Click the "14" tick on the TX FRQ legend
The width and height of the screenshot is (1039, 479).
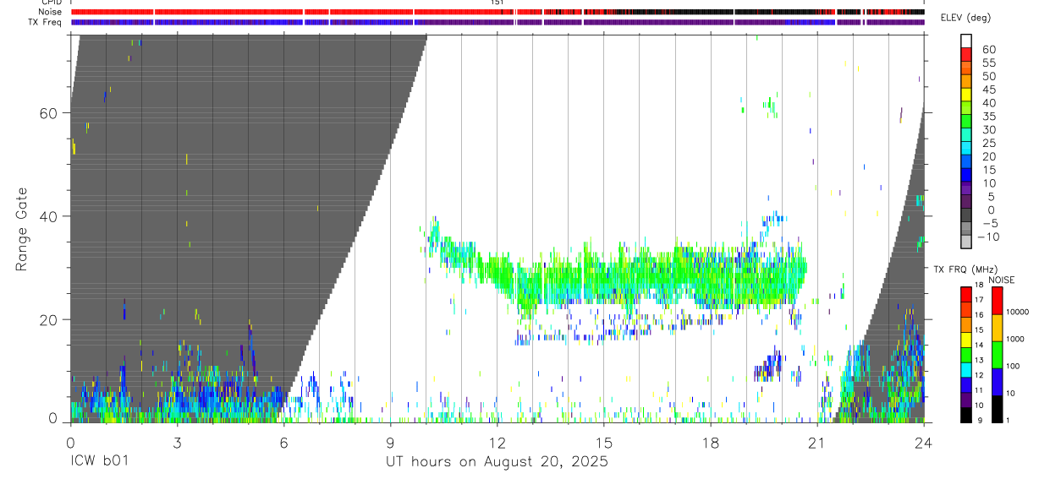(x=979, y=345)
